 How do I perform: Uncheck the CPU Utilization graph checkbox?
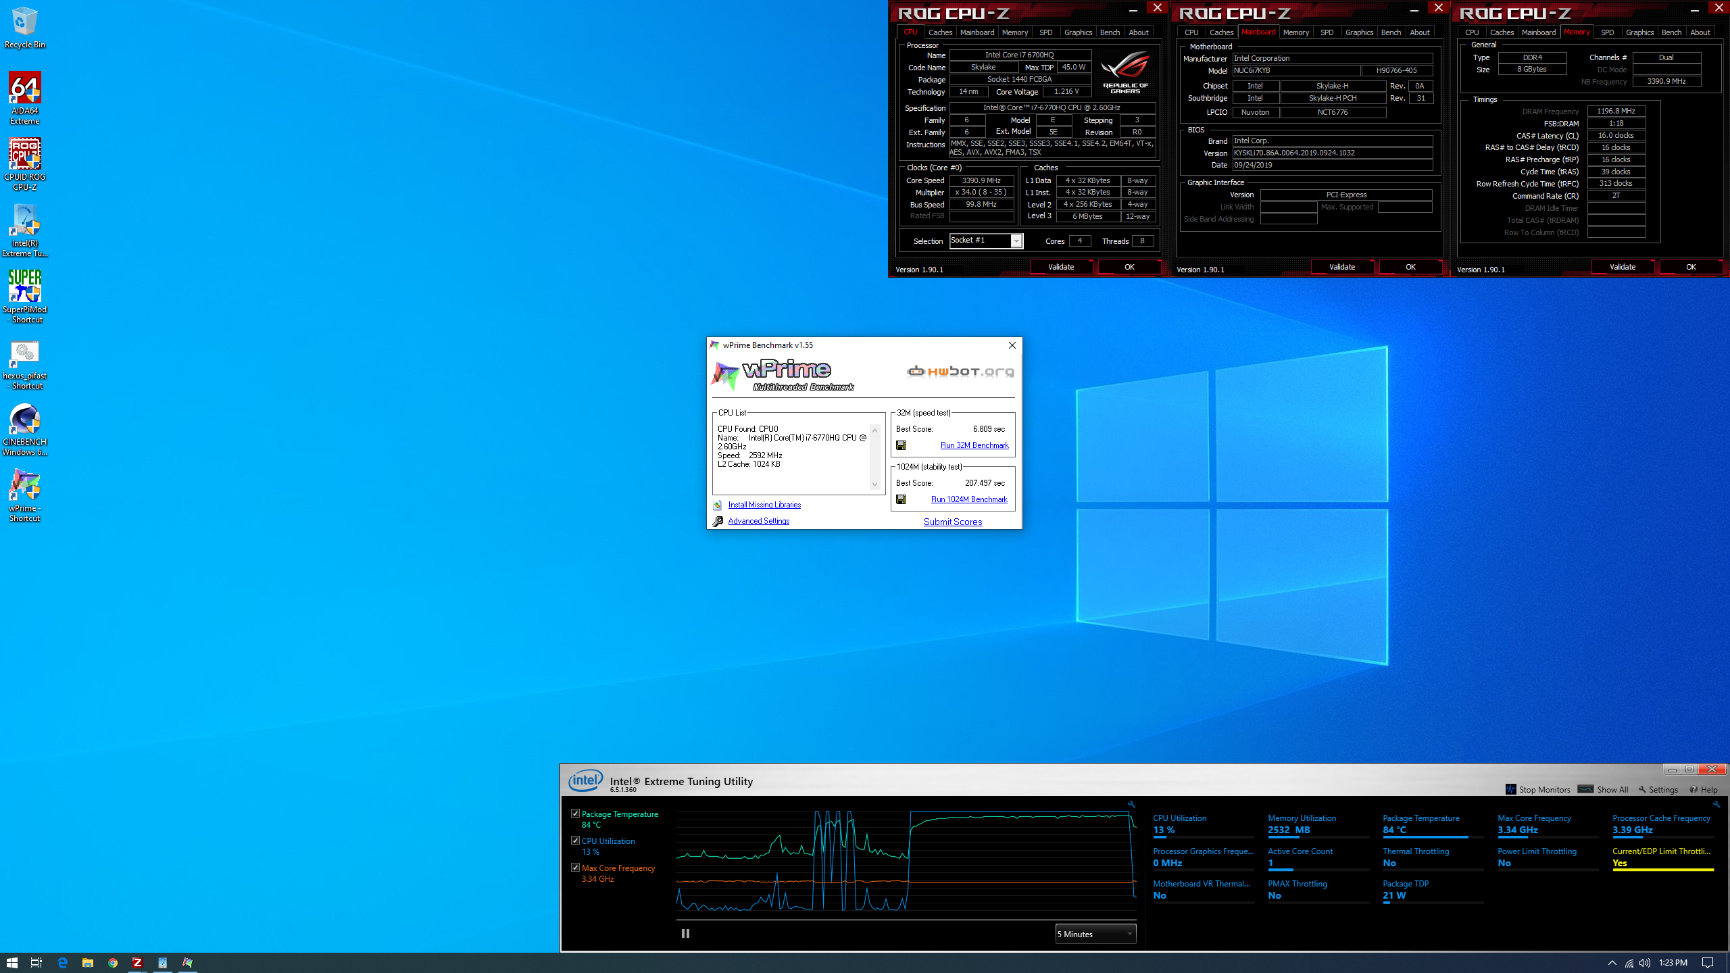pyautogui.click(x=575, y=841)
